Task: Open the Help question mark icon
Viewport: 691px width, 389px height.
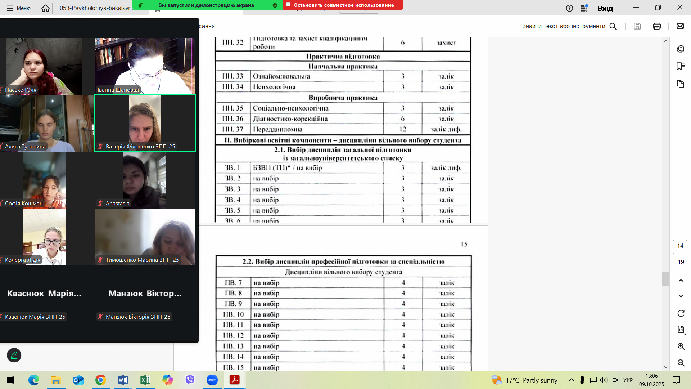Action: (569, 8)
